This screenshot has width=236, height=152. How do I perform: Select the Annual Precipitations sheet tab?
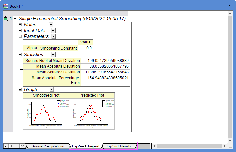click(48, 146)
